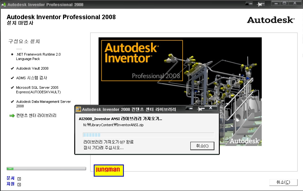Click the library import progress bar
This screenshot has height=191, width=303.
148,135
